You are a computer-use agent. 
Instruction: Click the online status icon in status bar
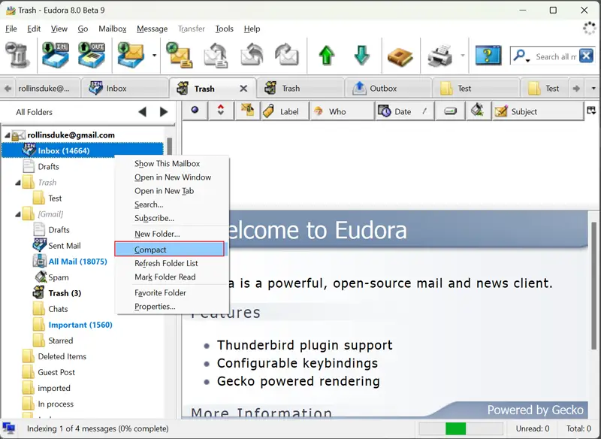click(8, 428)
